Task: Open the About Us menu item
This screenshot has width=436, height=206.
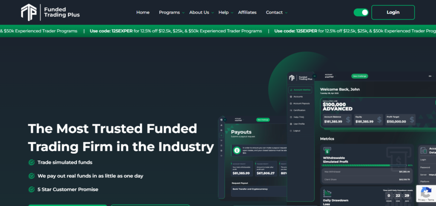Action: 199,12
